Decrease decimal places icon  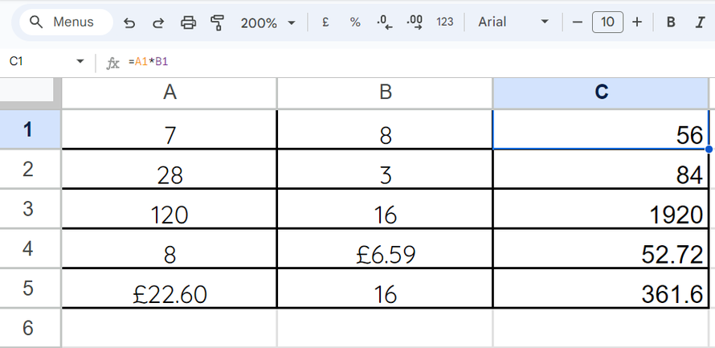[384, 22]
